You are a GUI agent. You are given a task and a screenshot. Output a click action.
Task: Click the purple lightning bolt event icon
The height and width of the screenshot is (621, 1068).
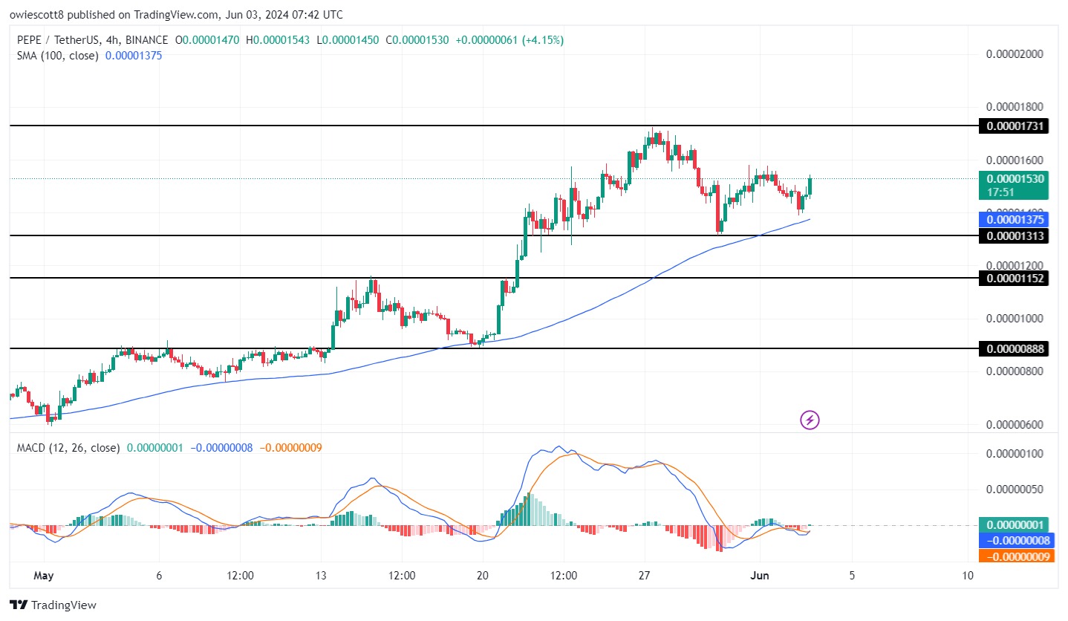pyautogui.click(x=810, y=420)
